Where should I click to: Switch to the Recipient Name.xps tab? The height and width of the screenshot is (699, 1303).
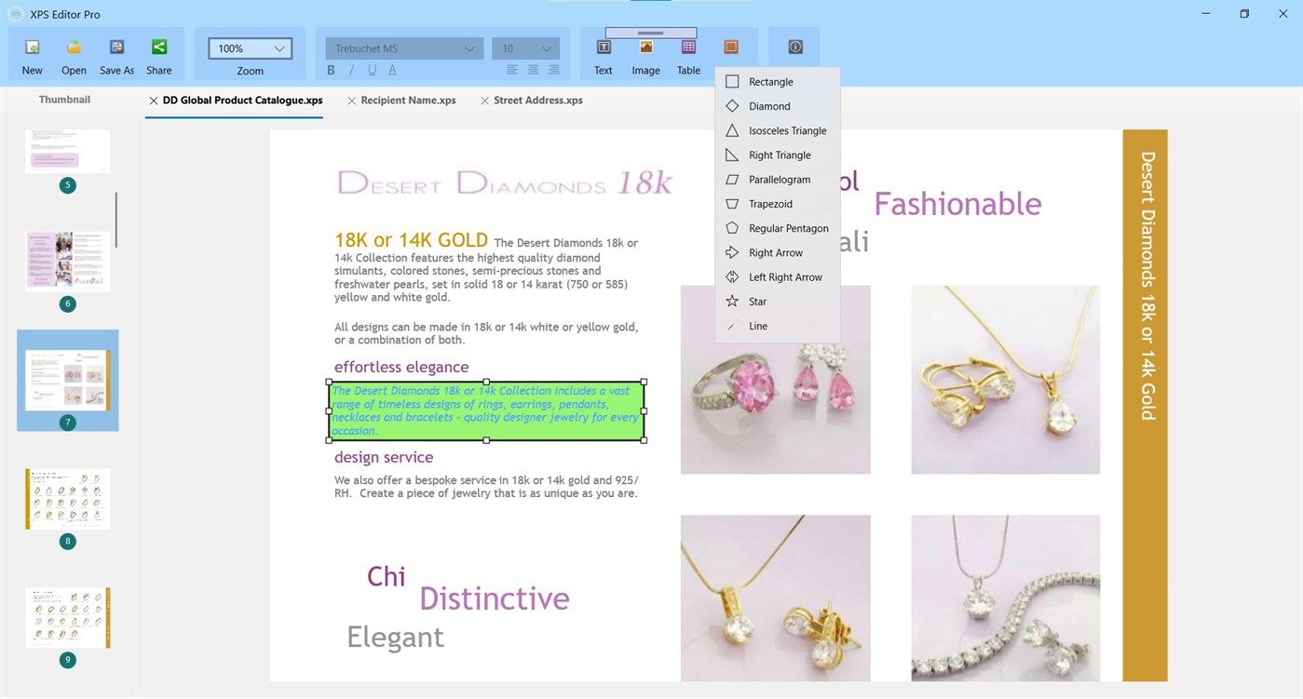[x=410, y=100]
